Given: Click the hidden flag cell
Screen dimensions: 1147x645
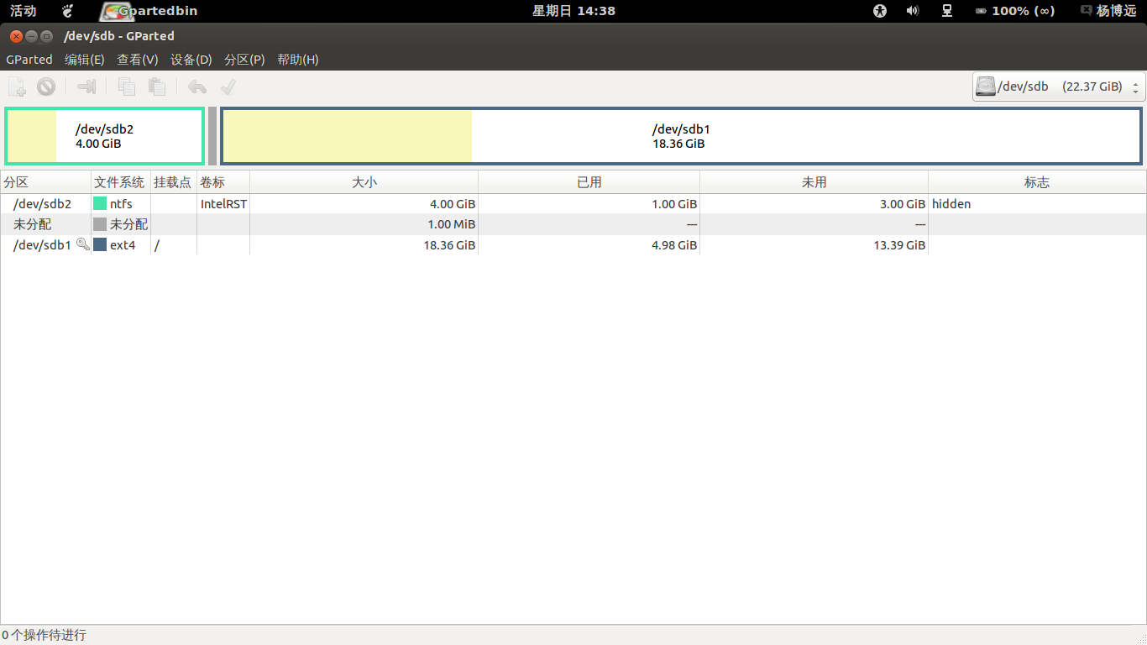Looking at the screenshot, I should [951, 204].
